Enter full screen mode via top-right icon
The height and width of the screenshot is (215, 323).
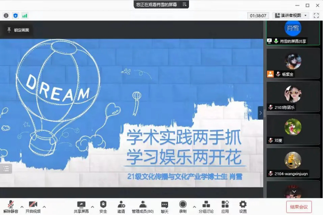316,15
